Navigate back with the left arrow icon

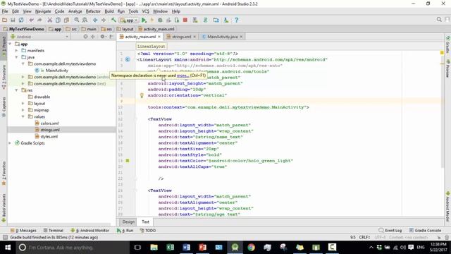(x=95, y=20)
